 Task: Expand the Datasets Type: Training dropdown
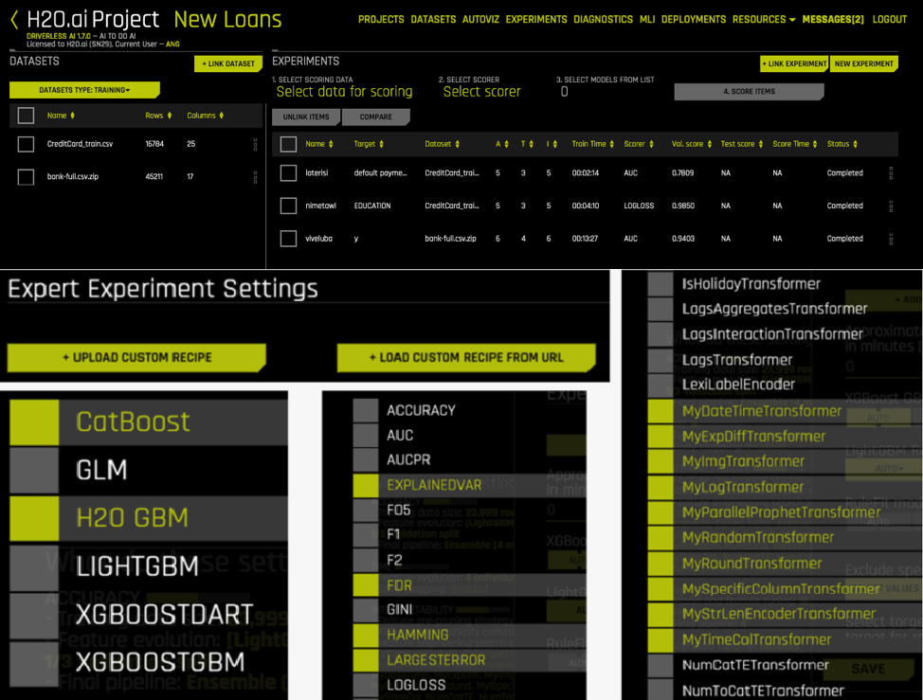pos(84,90)
